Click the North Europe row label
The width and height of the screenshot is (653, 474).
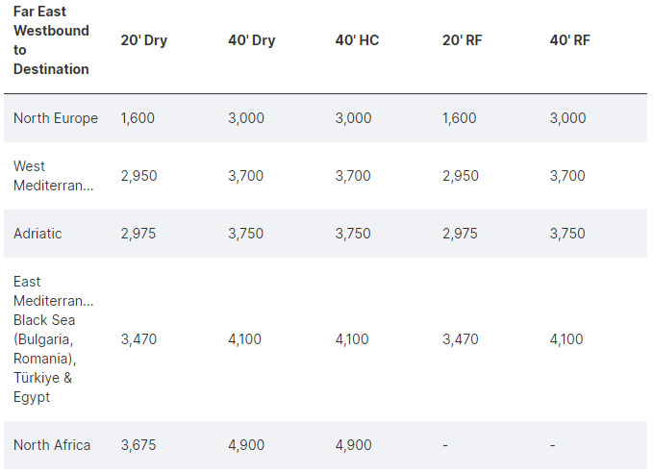coord(56,118)
